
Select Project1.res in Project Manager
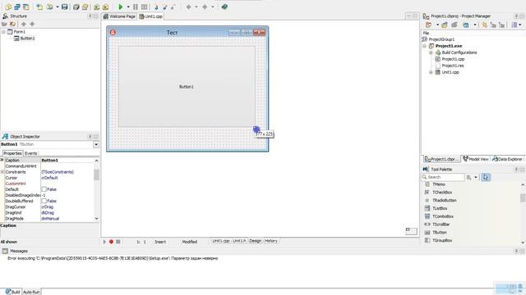point(453,66)
